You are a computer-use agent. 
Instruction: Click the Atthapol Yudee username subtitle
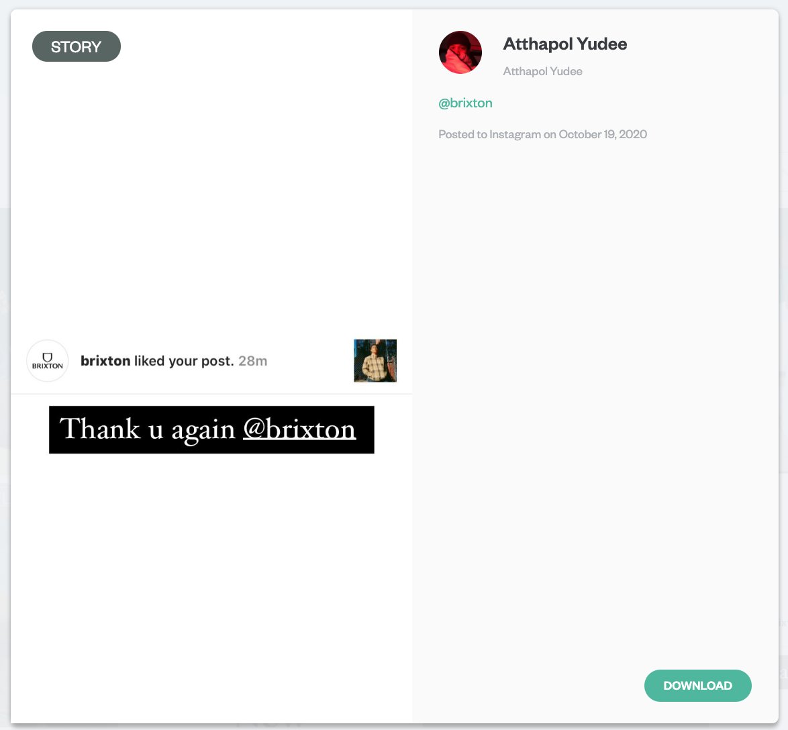pos(542,71)
